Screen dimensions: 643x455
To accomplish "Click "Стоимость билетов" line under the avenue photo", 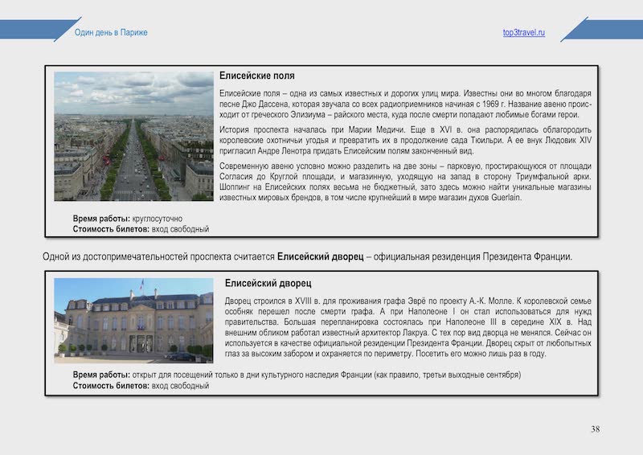I will [x=141, y=229].
